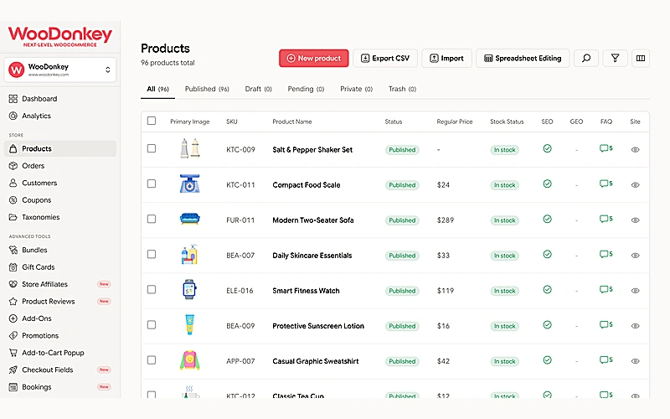Viewport: 670px width, 419px height.
Task: Click the $119 price cell
Action: (446, 291)
